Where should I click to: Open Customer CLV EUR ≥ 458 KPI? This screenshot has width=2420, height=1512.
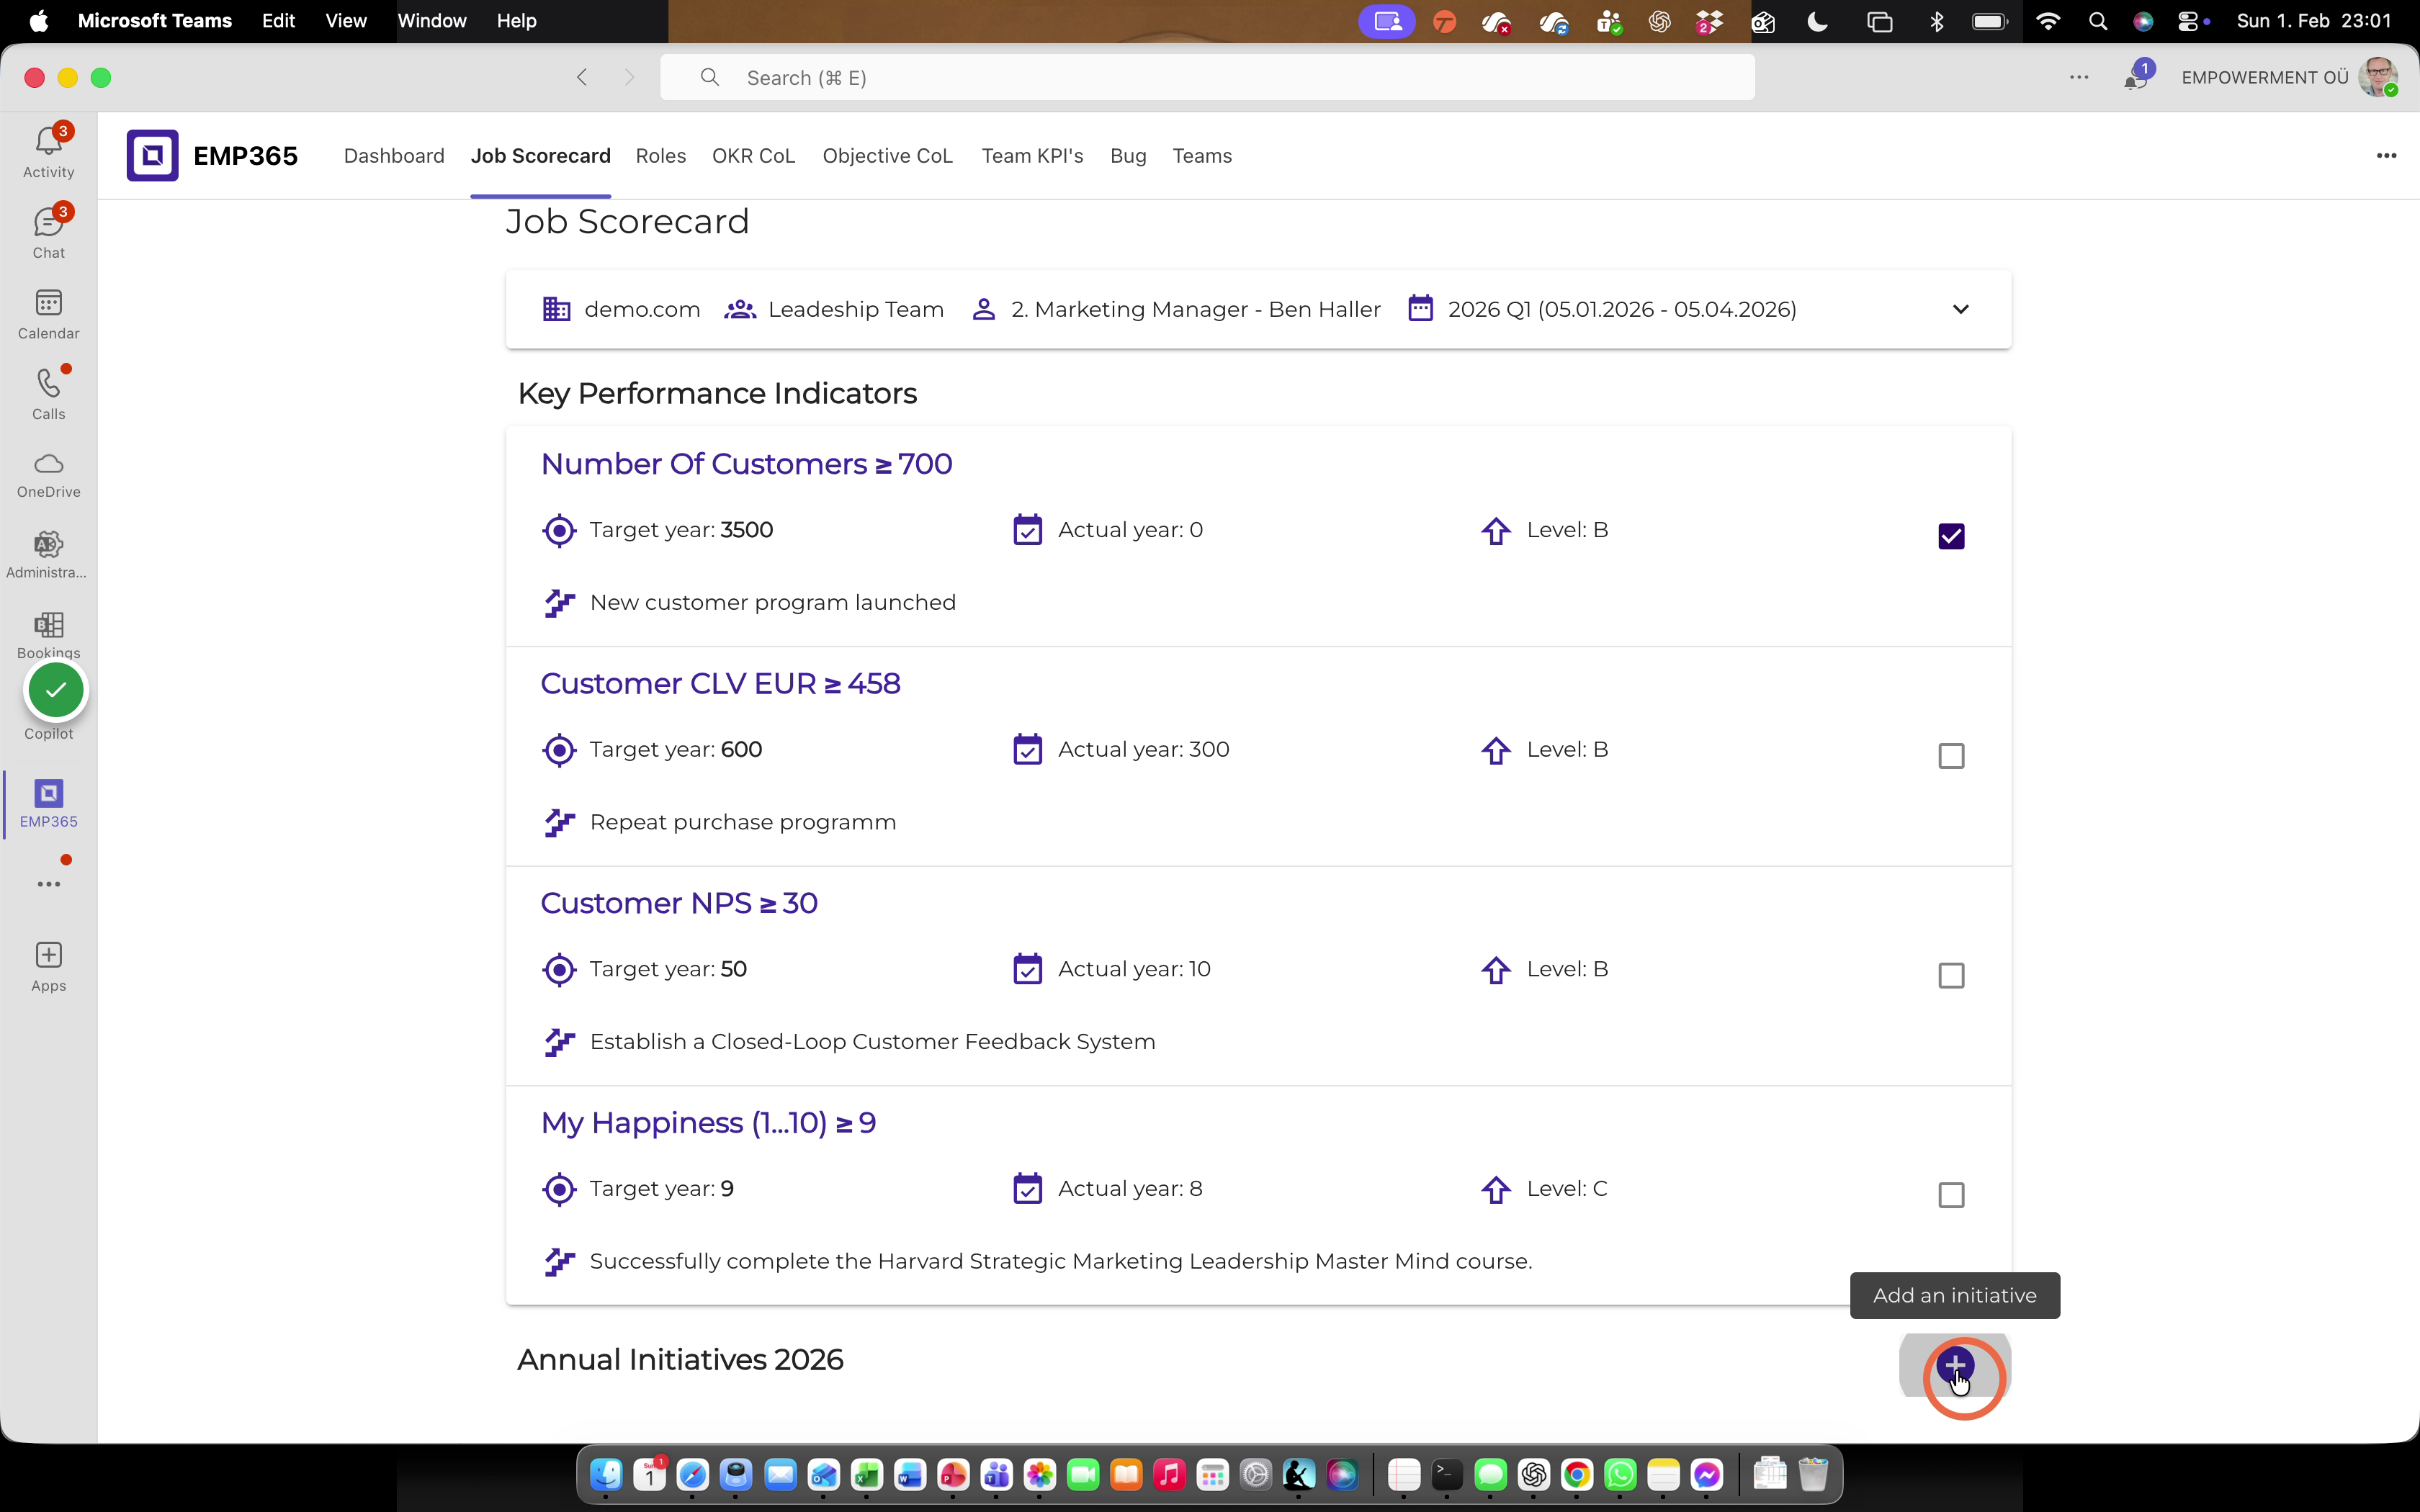click(720, 684)
